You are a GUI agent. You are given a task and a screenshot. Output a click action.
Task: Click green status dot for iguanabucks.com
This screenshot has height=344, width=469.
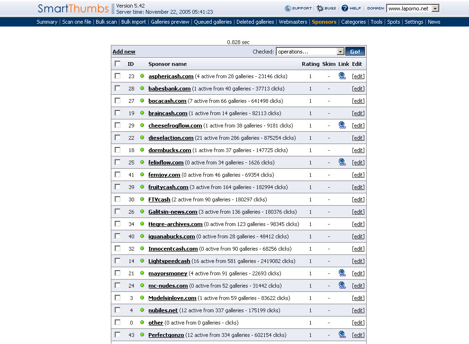point(142,236)
